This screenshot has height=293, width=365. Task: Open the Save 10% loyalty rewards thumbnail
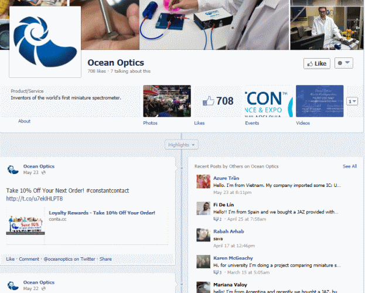pyautogui.click(x=25, y=226)
